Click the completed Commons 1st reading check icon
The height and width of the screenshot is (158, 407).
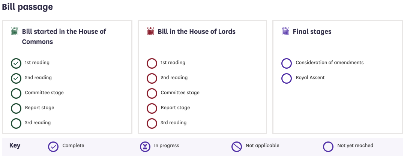[16, 63]
